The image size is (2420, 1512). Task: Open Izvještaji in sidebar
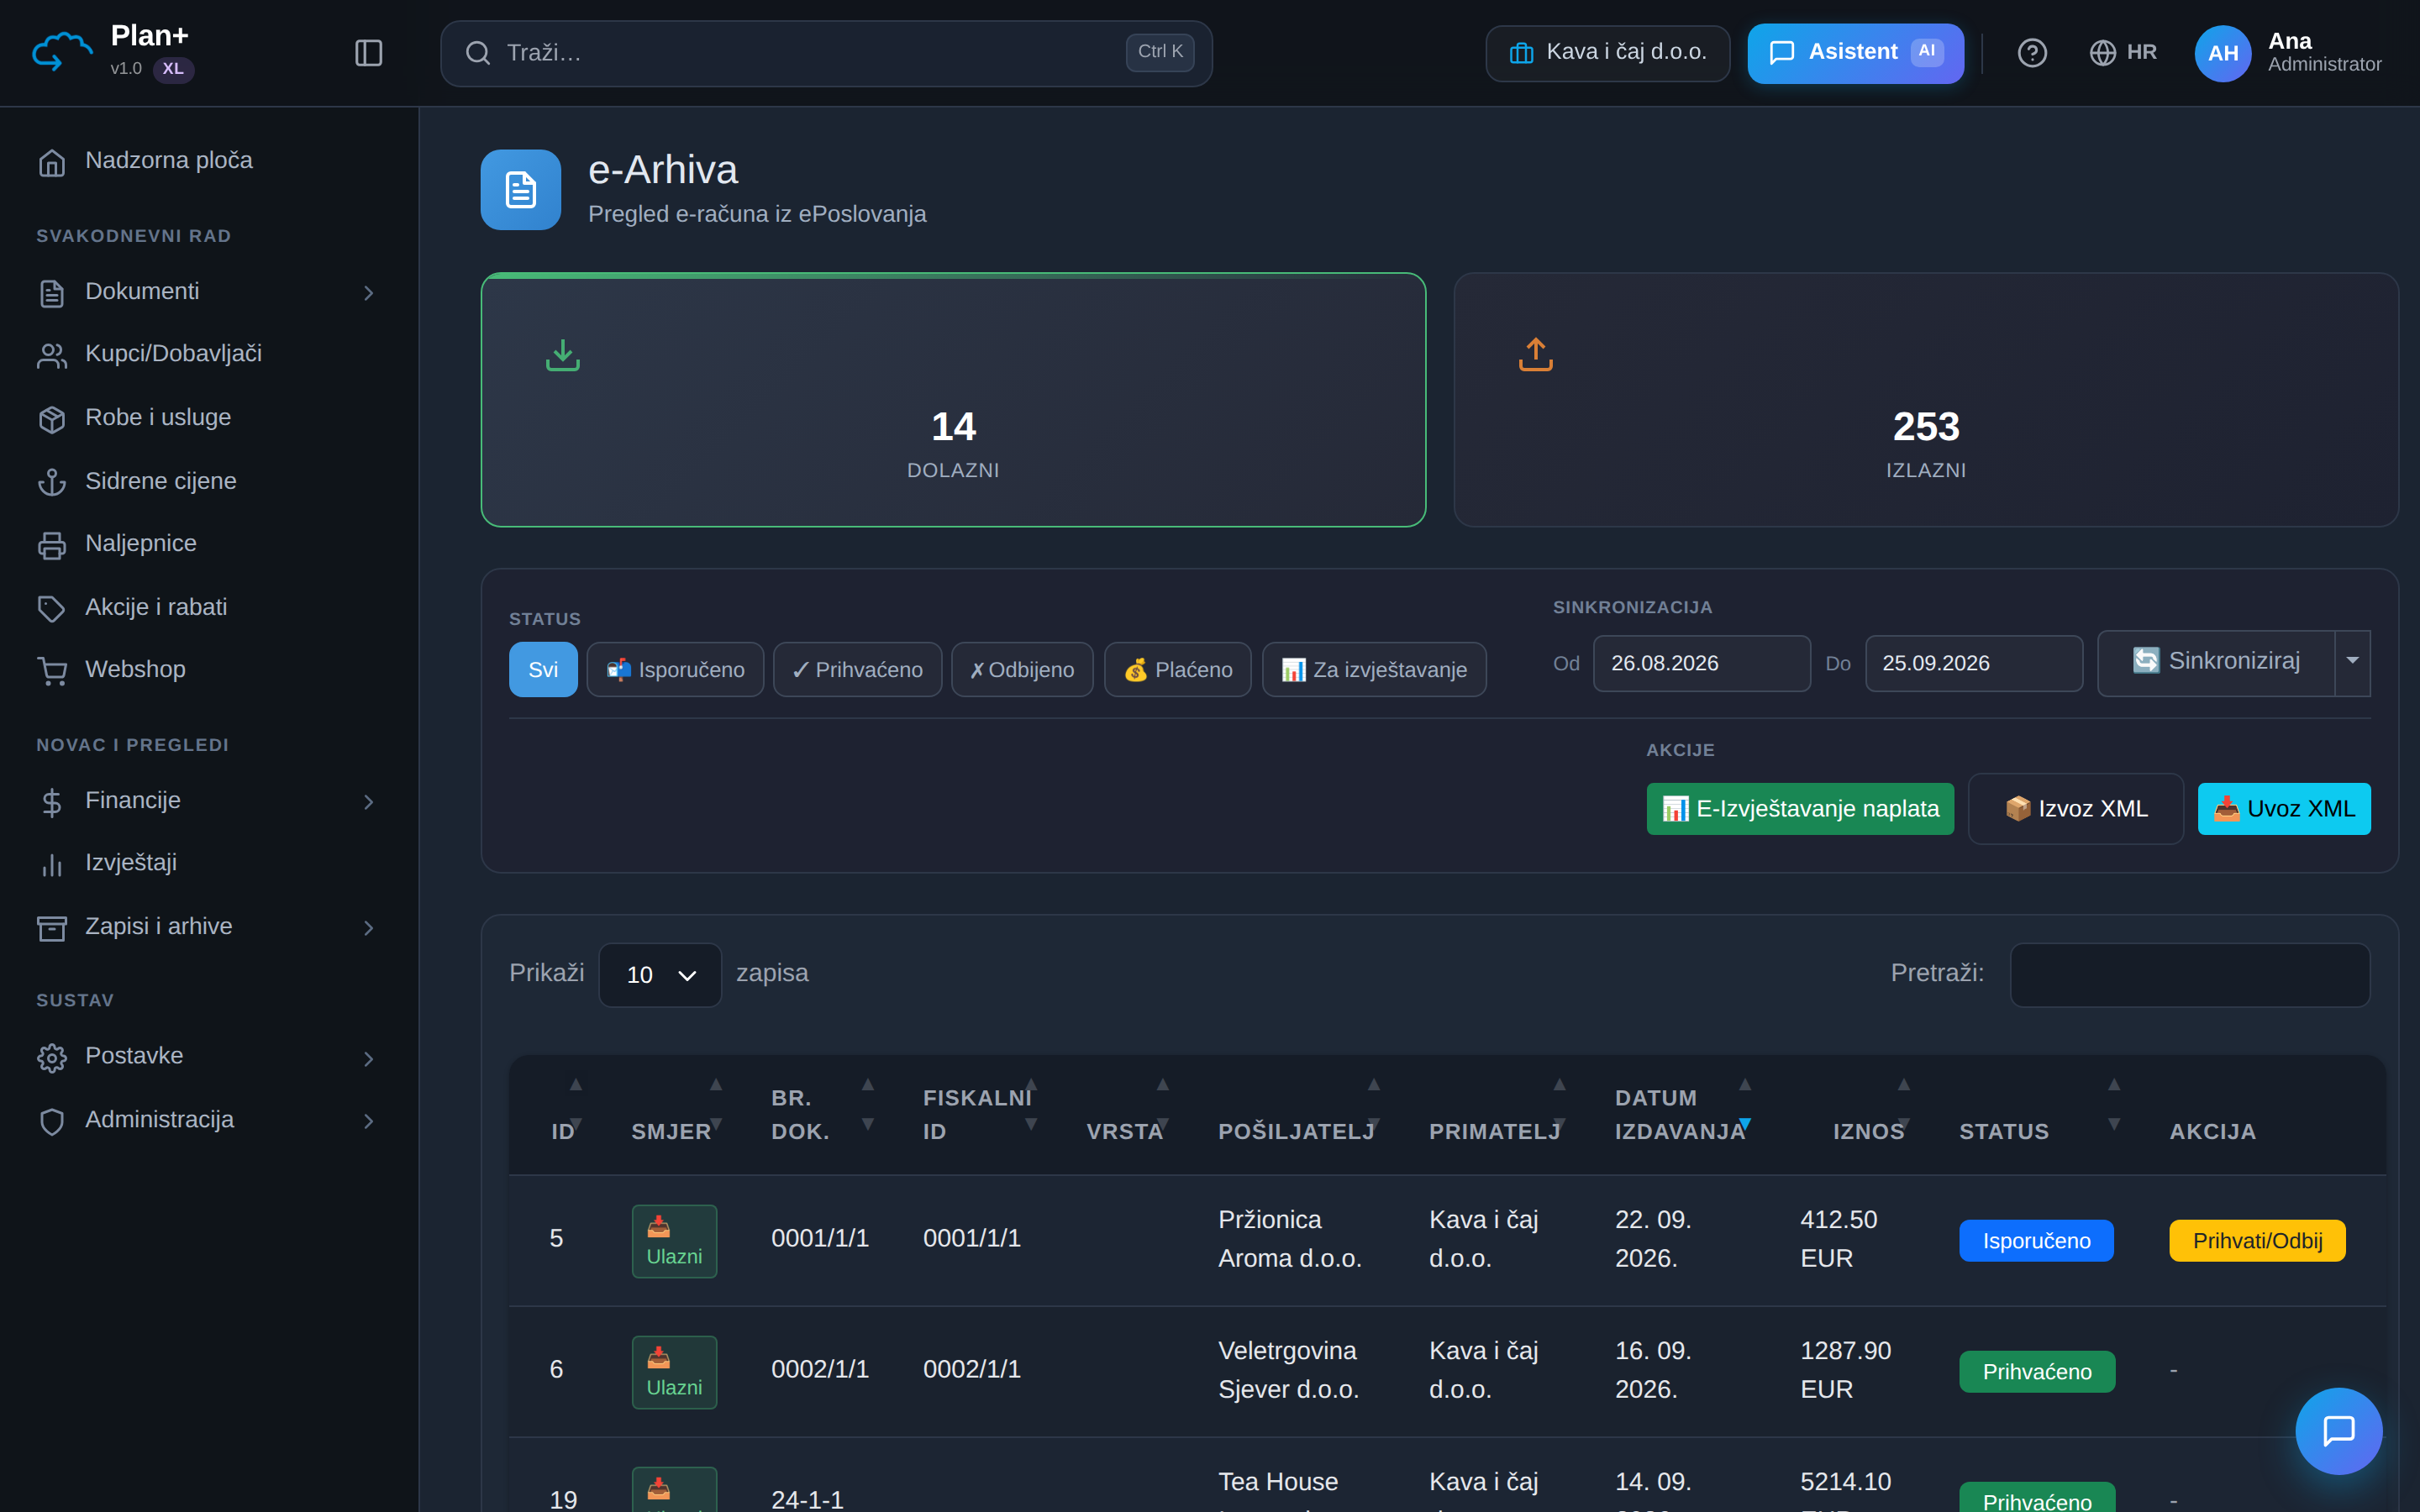(209, 863)
